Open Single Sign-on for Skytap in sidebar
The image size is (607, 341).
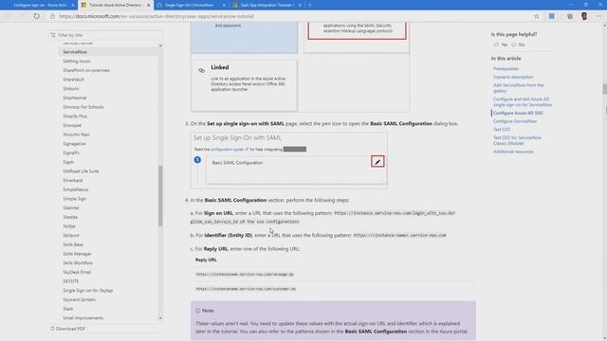(x=88, y=291)
